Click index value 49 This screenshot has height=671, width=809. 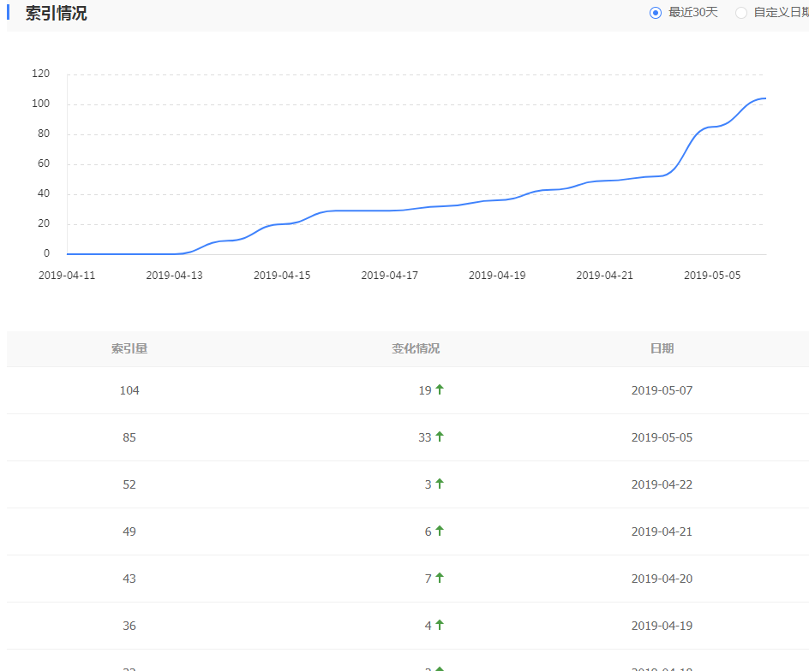click(x=129, y=531)
